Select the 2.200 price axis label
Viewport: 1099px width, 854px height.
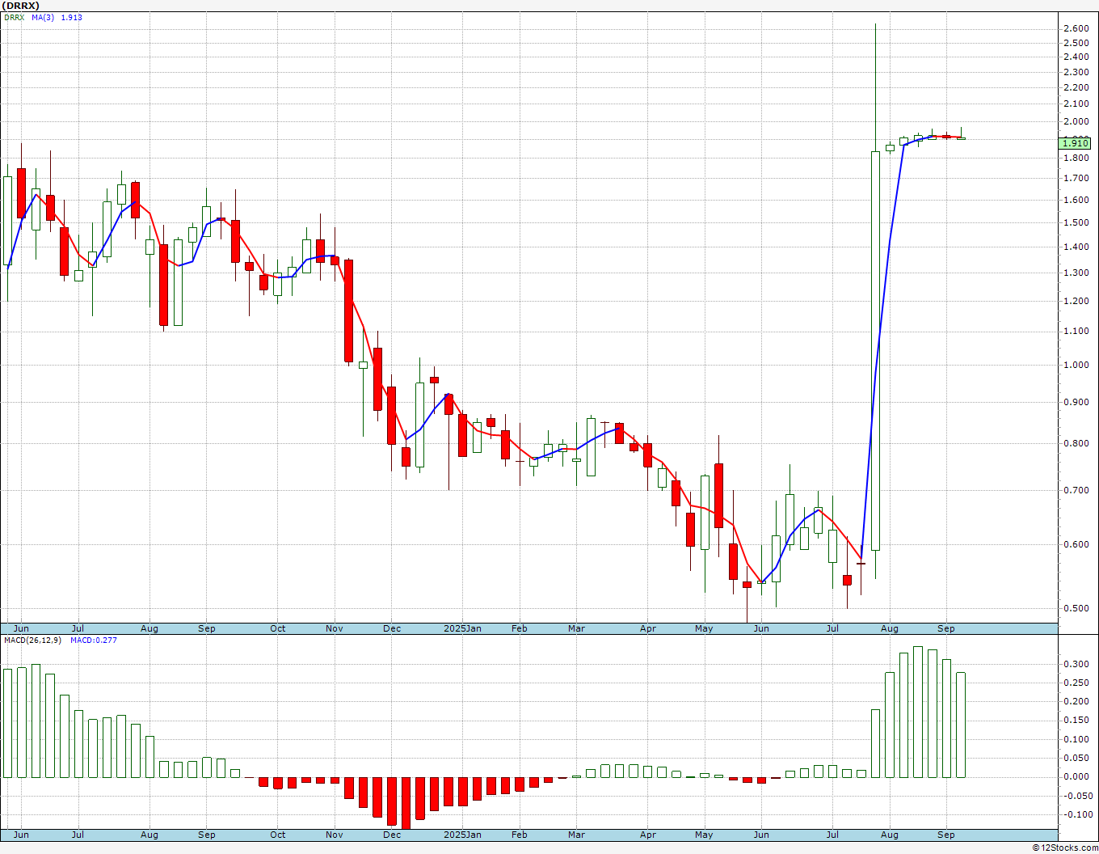coord(1076,87)
